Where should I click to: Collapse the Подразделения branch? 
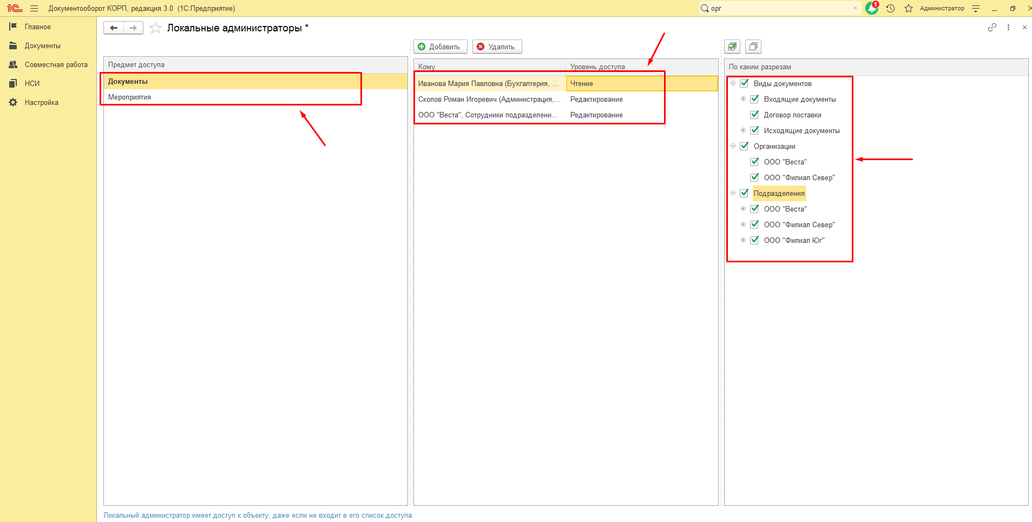click(733, 193)
